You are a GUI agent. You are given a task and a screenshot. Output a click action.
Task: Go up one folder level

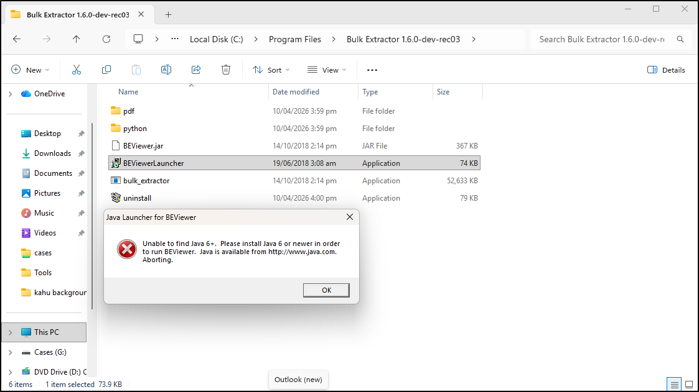pyautogui.click(x=76, y=39)
